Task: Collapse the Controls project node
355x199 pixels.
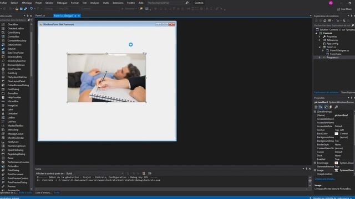Action: coord(317,33)
